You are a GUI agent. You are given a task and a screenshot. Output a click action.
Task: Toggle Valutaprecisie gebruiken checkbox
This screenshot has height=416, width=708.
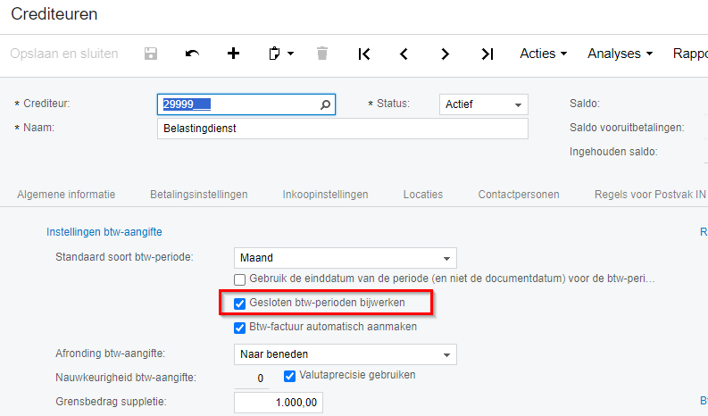tap(289, 376)
